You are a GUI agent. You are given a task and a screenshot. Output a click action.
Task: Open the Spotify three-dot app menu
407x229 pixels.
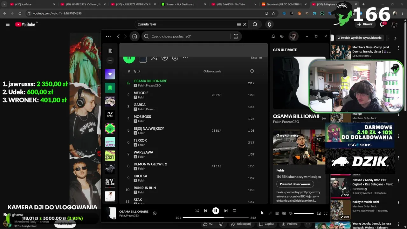pyautogui.click(x=108, y=36)
